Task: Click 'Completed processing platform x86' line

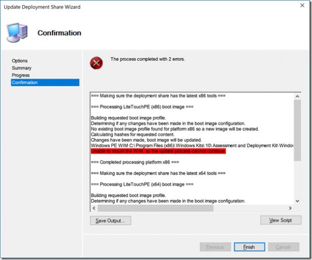Action: point(135,162)
